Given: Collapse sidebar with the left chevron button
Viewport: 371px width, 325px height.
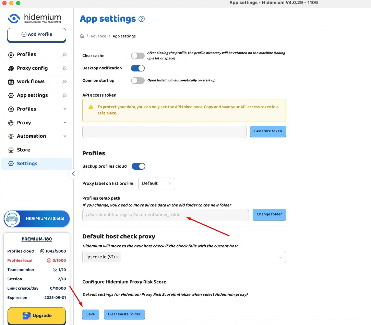Looking at the screenshot, I should (73, 174).
